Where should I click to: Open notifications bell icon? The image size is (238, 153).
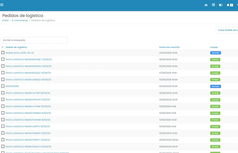pyautogui.click(x=228, y=5)
